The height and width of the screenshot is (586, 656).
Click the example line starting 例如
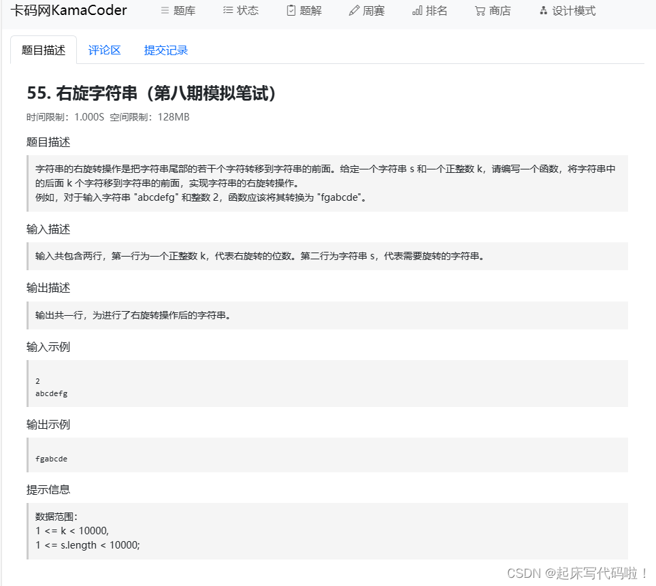pyautogui.click(x=201, y=197)
